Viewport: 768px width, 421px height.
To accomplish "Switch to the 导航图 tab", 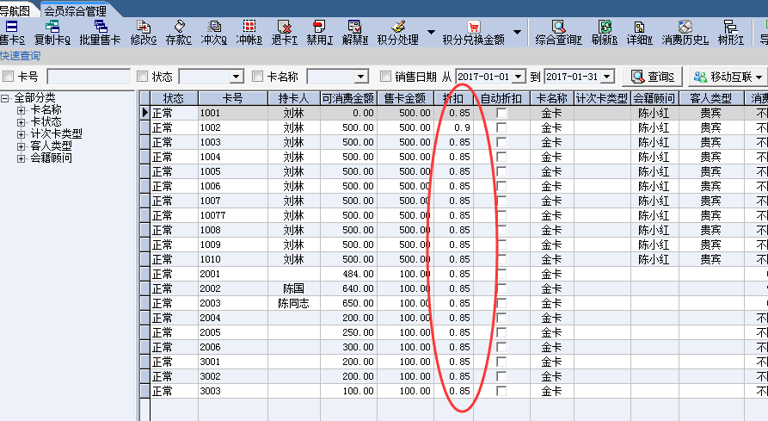I will (x=15, y=10).
